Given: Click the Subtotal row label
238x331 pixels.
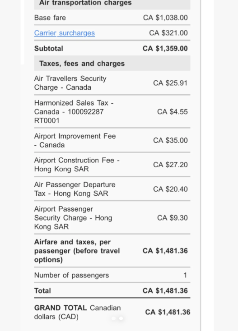Looking at the screenshot, I should pyautogui.click(x=49, y=49).
